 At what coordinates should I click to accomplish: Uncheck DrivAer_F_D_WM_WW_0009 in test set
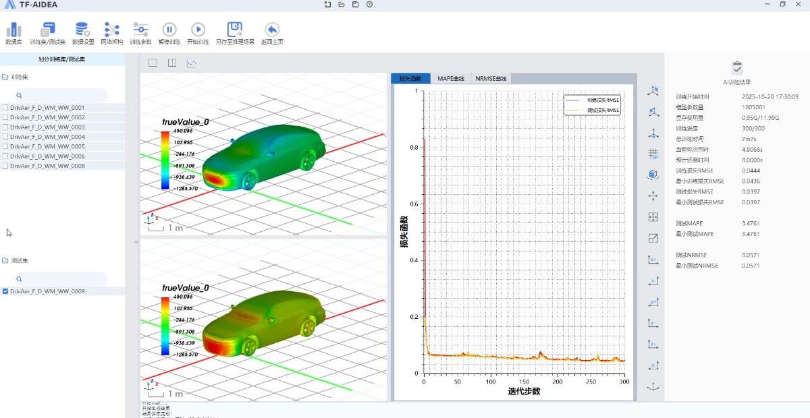[6, 291]
